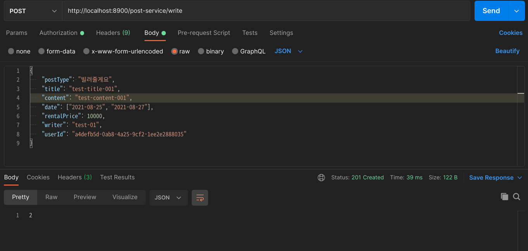
Task: Click the "postType" key in editor
Action: [57, 80]
